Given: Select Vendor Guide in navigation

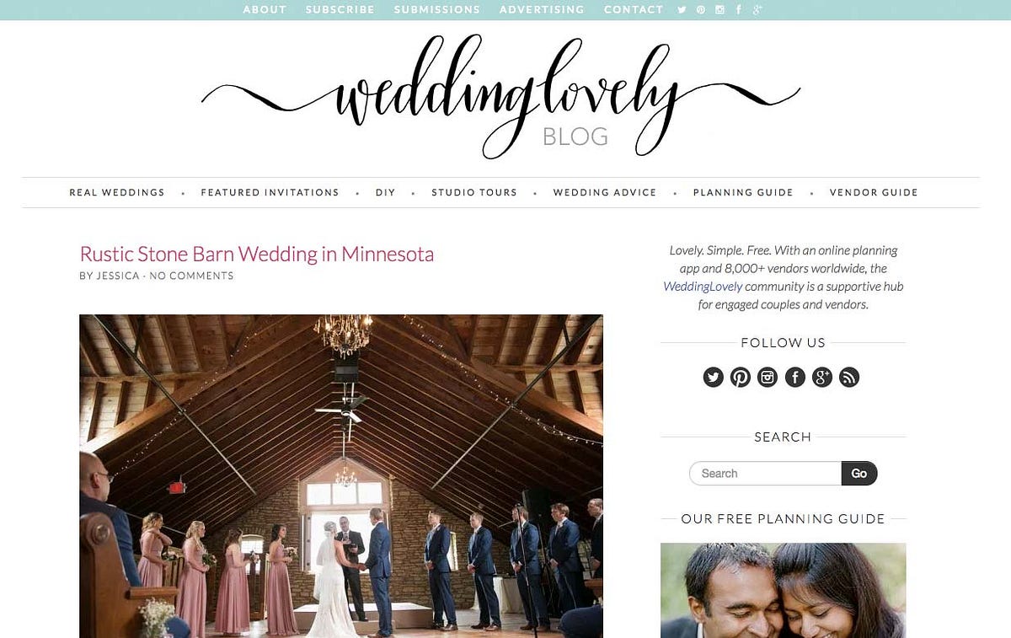Looking at the screenshot, I should (x=874, y=192).
